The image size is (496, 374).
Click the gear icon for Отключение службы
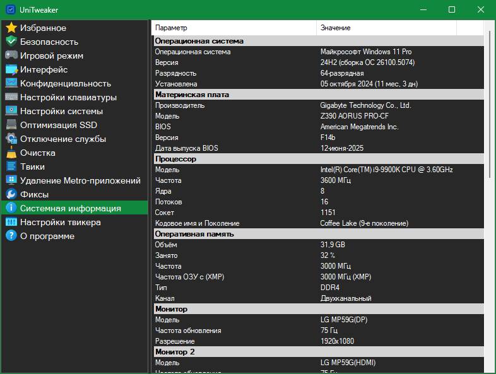click(11, 139)
